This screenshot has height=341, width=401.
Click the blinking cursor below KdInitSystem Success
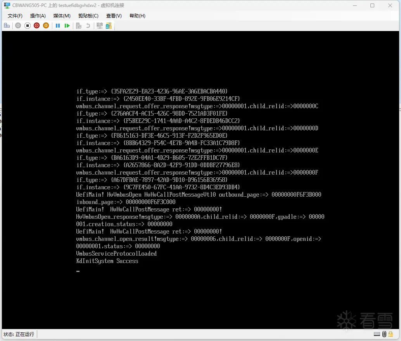coord(78,271)
